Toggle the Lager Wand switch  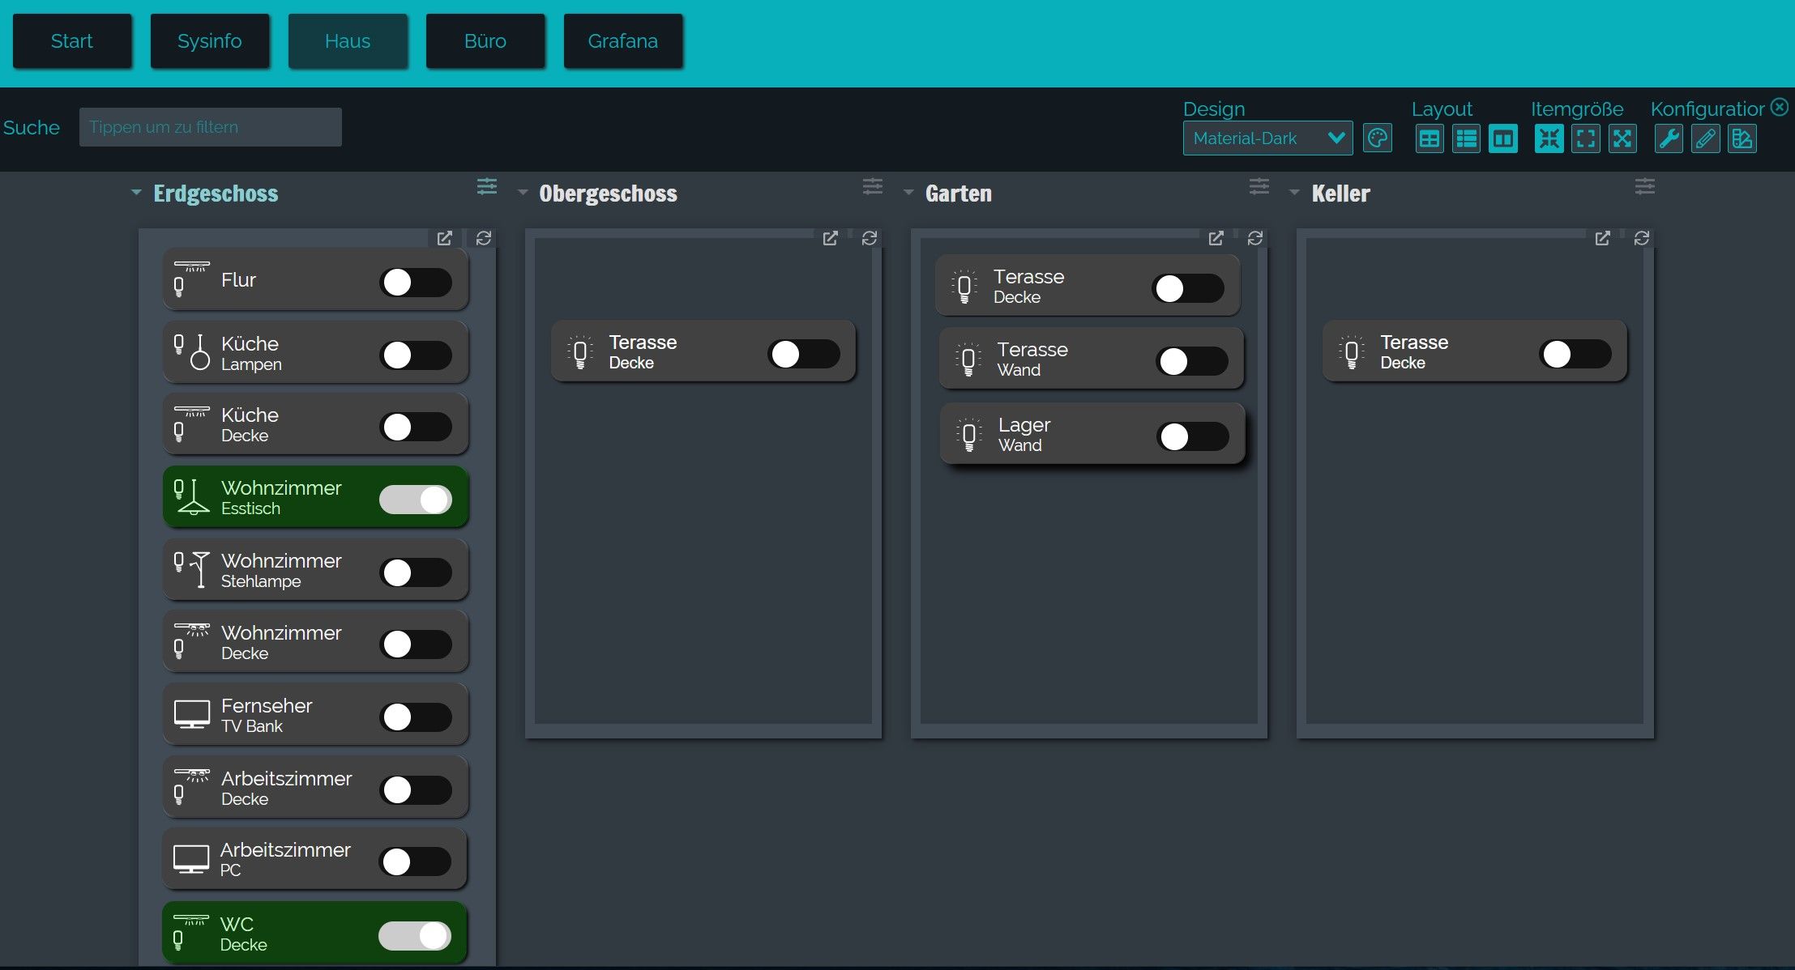point(1192,436)
